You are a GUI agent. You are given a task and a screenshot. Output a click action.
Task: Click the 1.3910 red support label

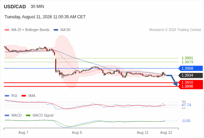(x=187, y=82)
